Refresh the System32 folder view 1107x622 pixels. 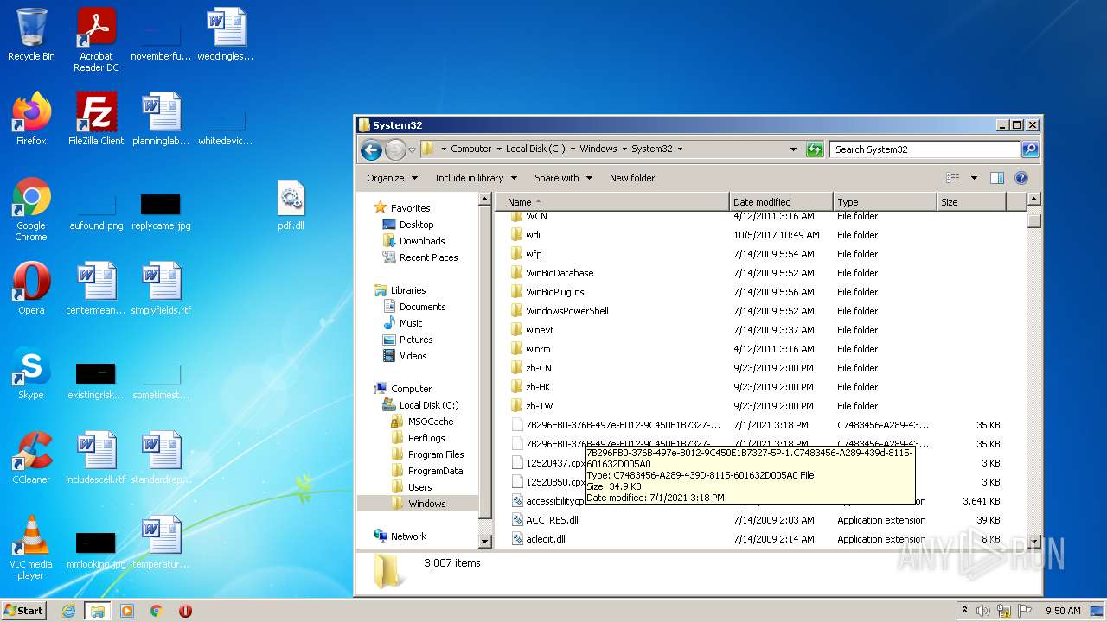pos(815,149)
